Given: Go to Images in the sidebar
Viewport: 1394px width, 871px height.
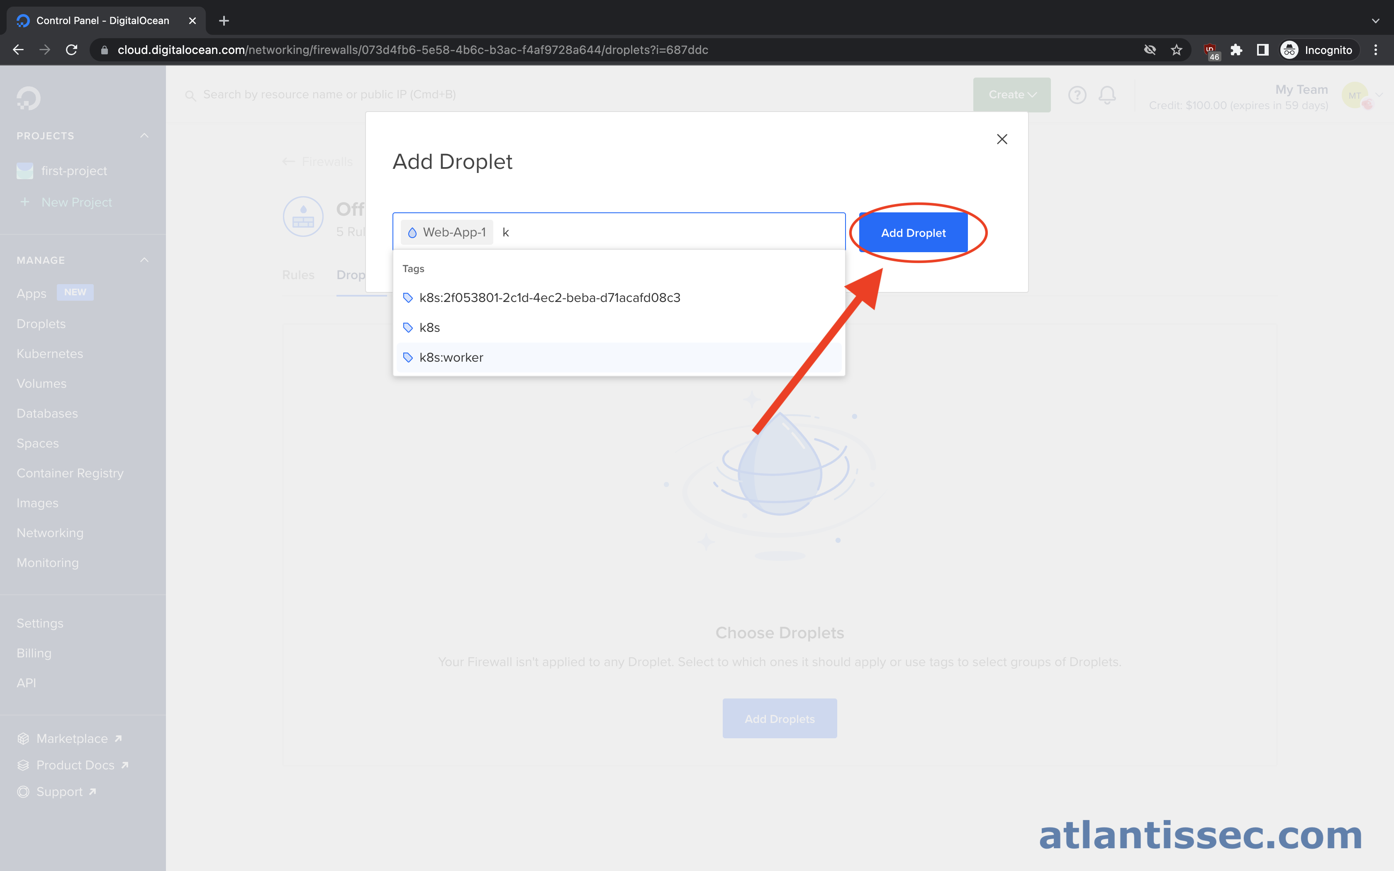Looking at the screenshot, I should 37,503.
